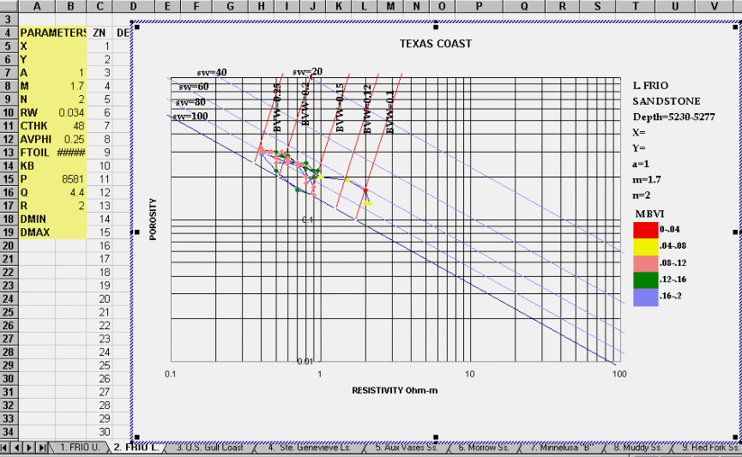Viewport: 742px width, 457px height.
Task: Click the yellow .04-.08 MBVI legend swatch
Action: click(x=645, y=246)
